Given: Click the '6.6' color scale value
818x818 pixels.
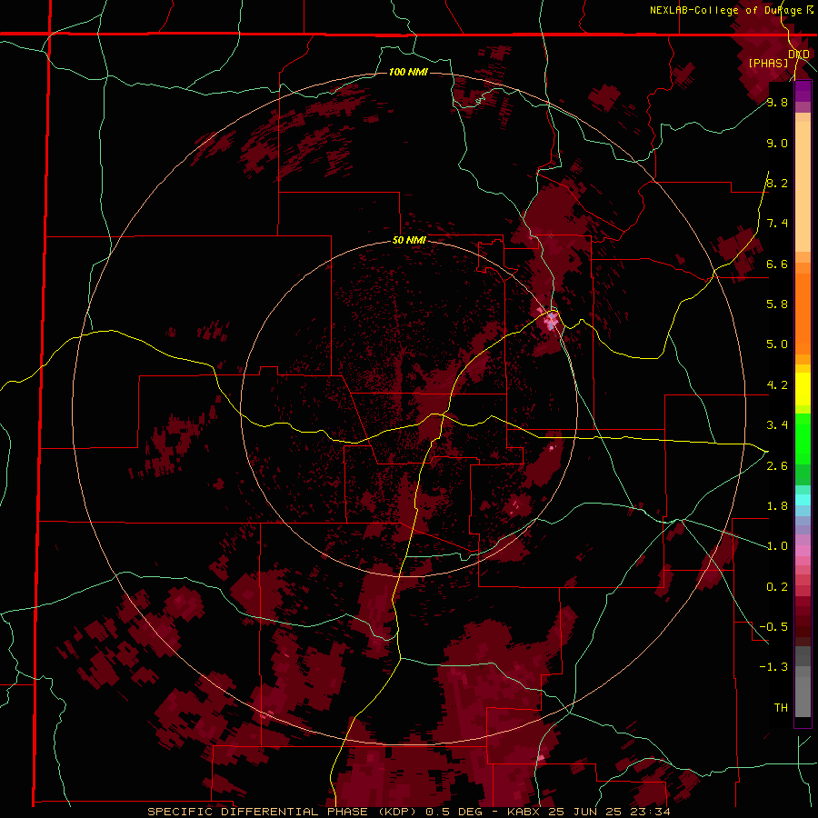Looking at the screenshot, I should pyautogui.click(x=777, y=264).
